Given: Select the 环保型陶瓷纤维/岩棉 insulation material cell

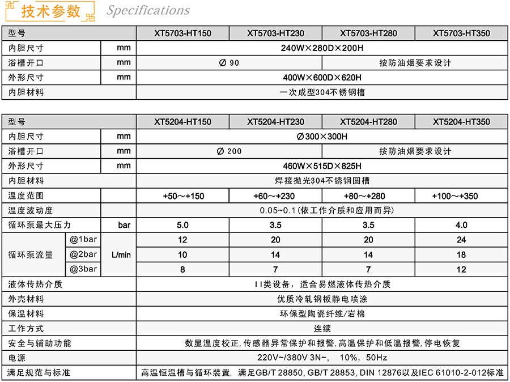Looking at the screenshot, I should pyautogui.click(x=322, y=313).
